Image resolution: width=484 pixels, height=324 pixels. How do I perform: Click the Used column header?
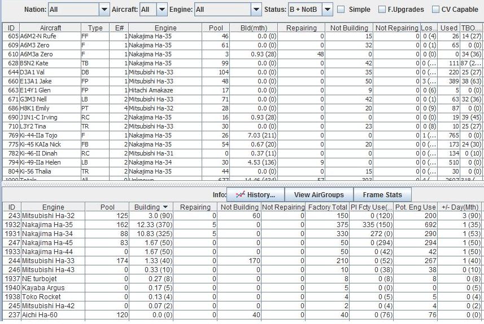pyautogui.click(x=448, y=28)
